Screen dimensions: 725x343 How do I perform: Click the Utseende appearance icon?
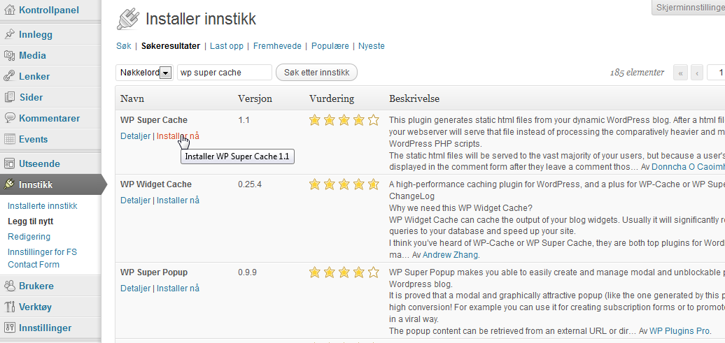click(9, 163)
